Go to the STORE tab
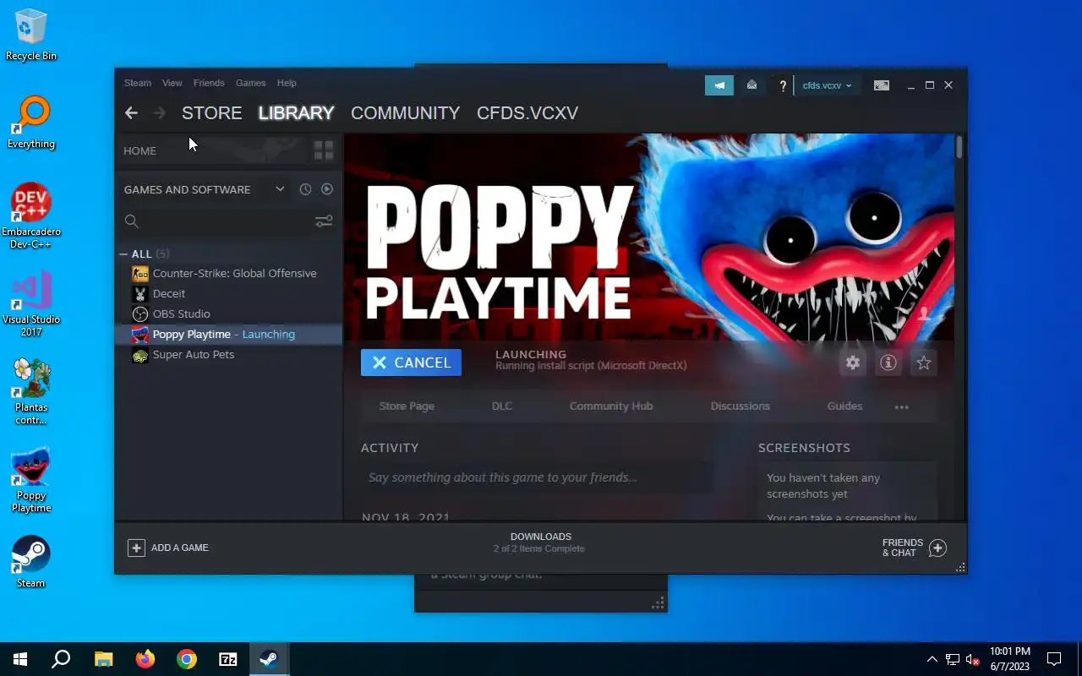 212,112
